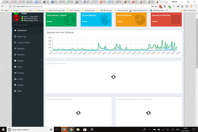198x132 pixels.
Task: Click the Donate PayPal icon
Action: coord(15,85)
